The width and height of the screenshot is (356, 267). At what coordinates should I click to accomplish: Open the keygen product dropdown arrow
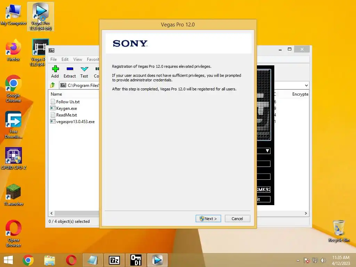(x=267, y=151)
